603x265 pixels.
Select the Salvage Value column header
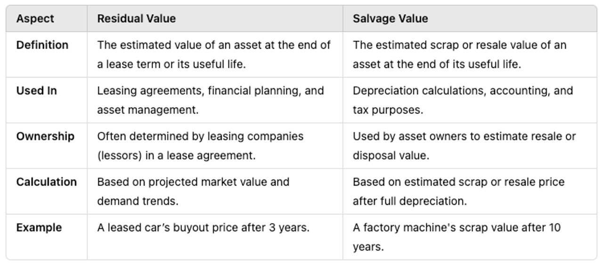click(x=390, y=19)
